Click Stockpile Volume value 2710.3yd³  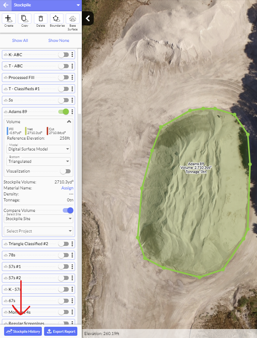tap(64, 182)
